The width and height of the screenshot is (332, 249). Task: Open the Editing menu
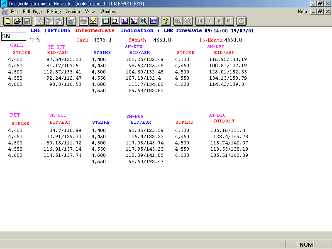pyautogui.click(x=54, y=12)
